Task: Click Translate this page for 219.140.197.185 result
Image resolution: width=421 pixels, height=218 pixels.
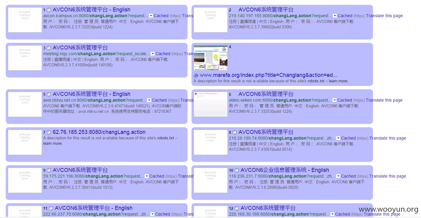Action: [384, 16]
